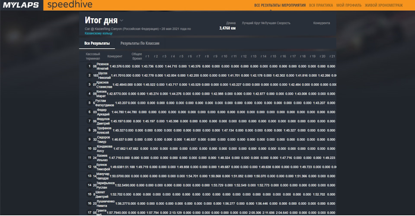Open МОЙ ПРОФИЛЬ menu item
The height and width of the screenshot is (216, 415).
click(x=348, y=5)
